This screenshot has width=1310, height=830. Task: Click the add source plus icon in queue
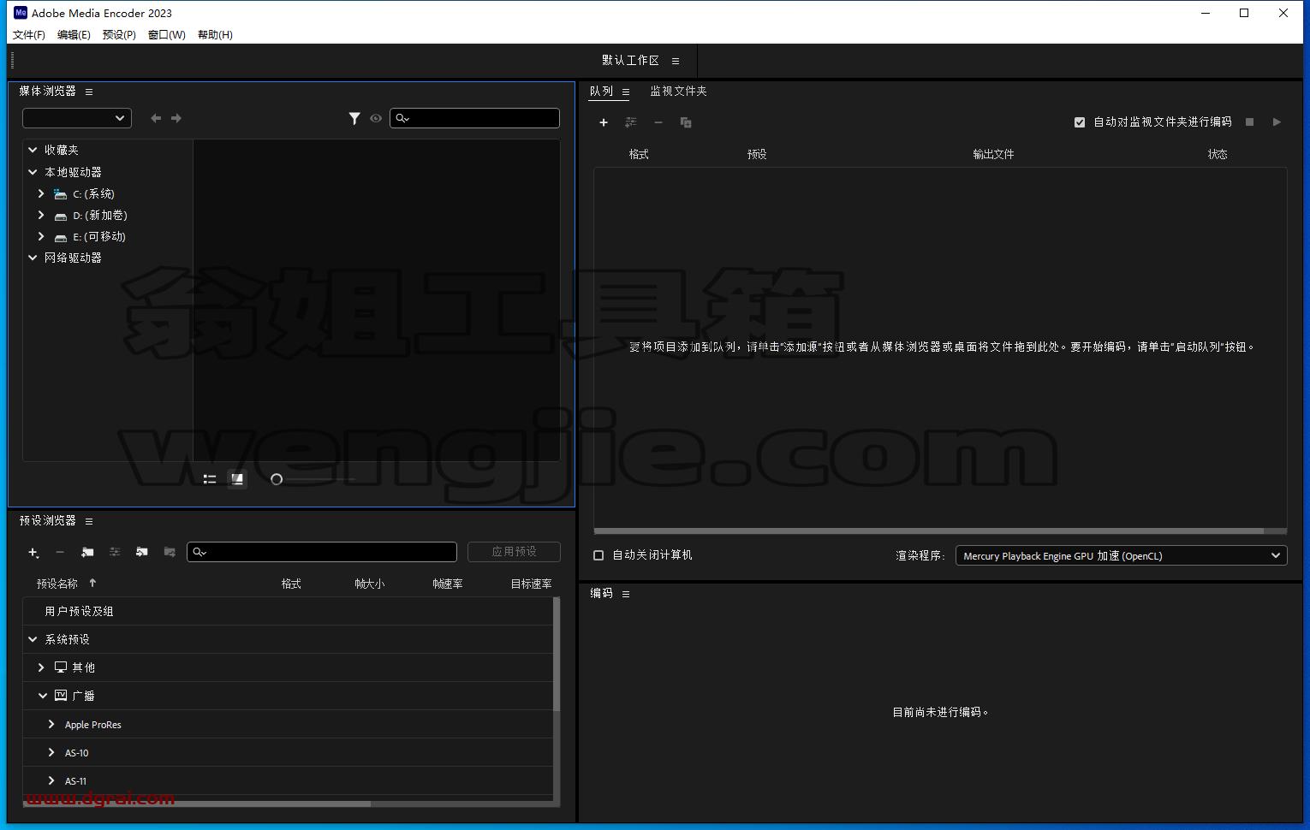pos(604,122)
